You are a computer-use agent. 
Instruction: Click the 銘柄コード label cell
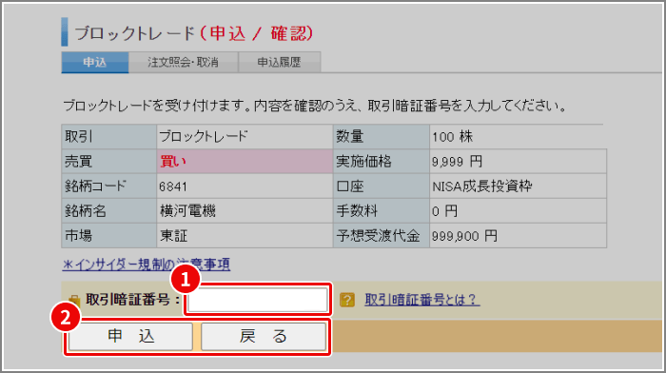(109, 186)
